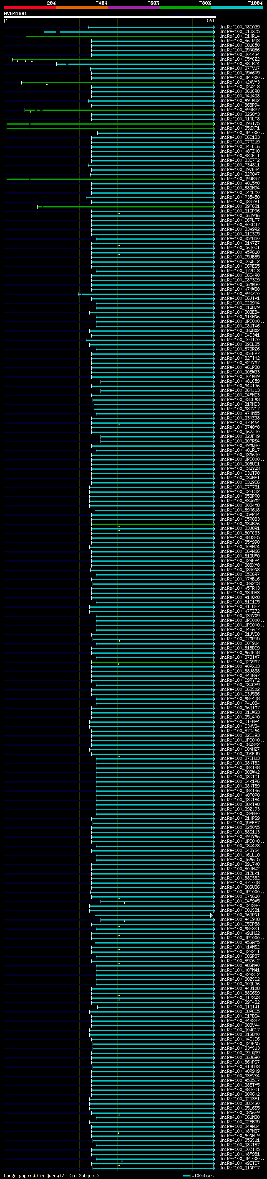Select hit UniRef100_Q72CI3

tap(239, 271)
